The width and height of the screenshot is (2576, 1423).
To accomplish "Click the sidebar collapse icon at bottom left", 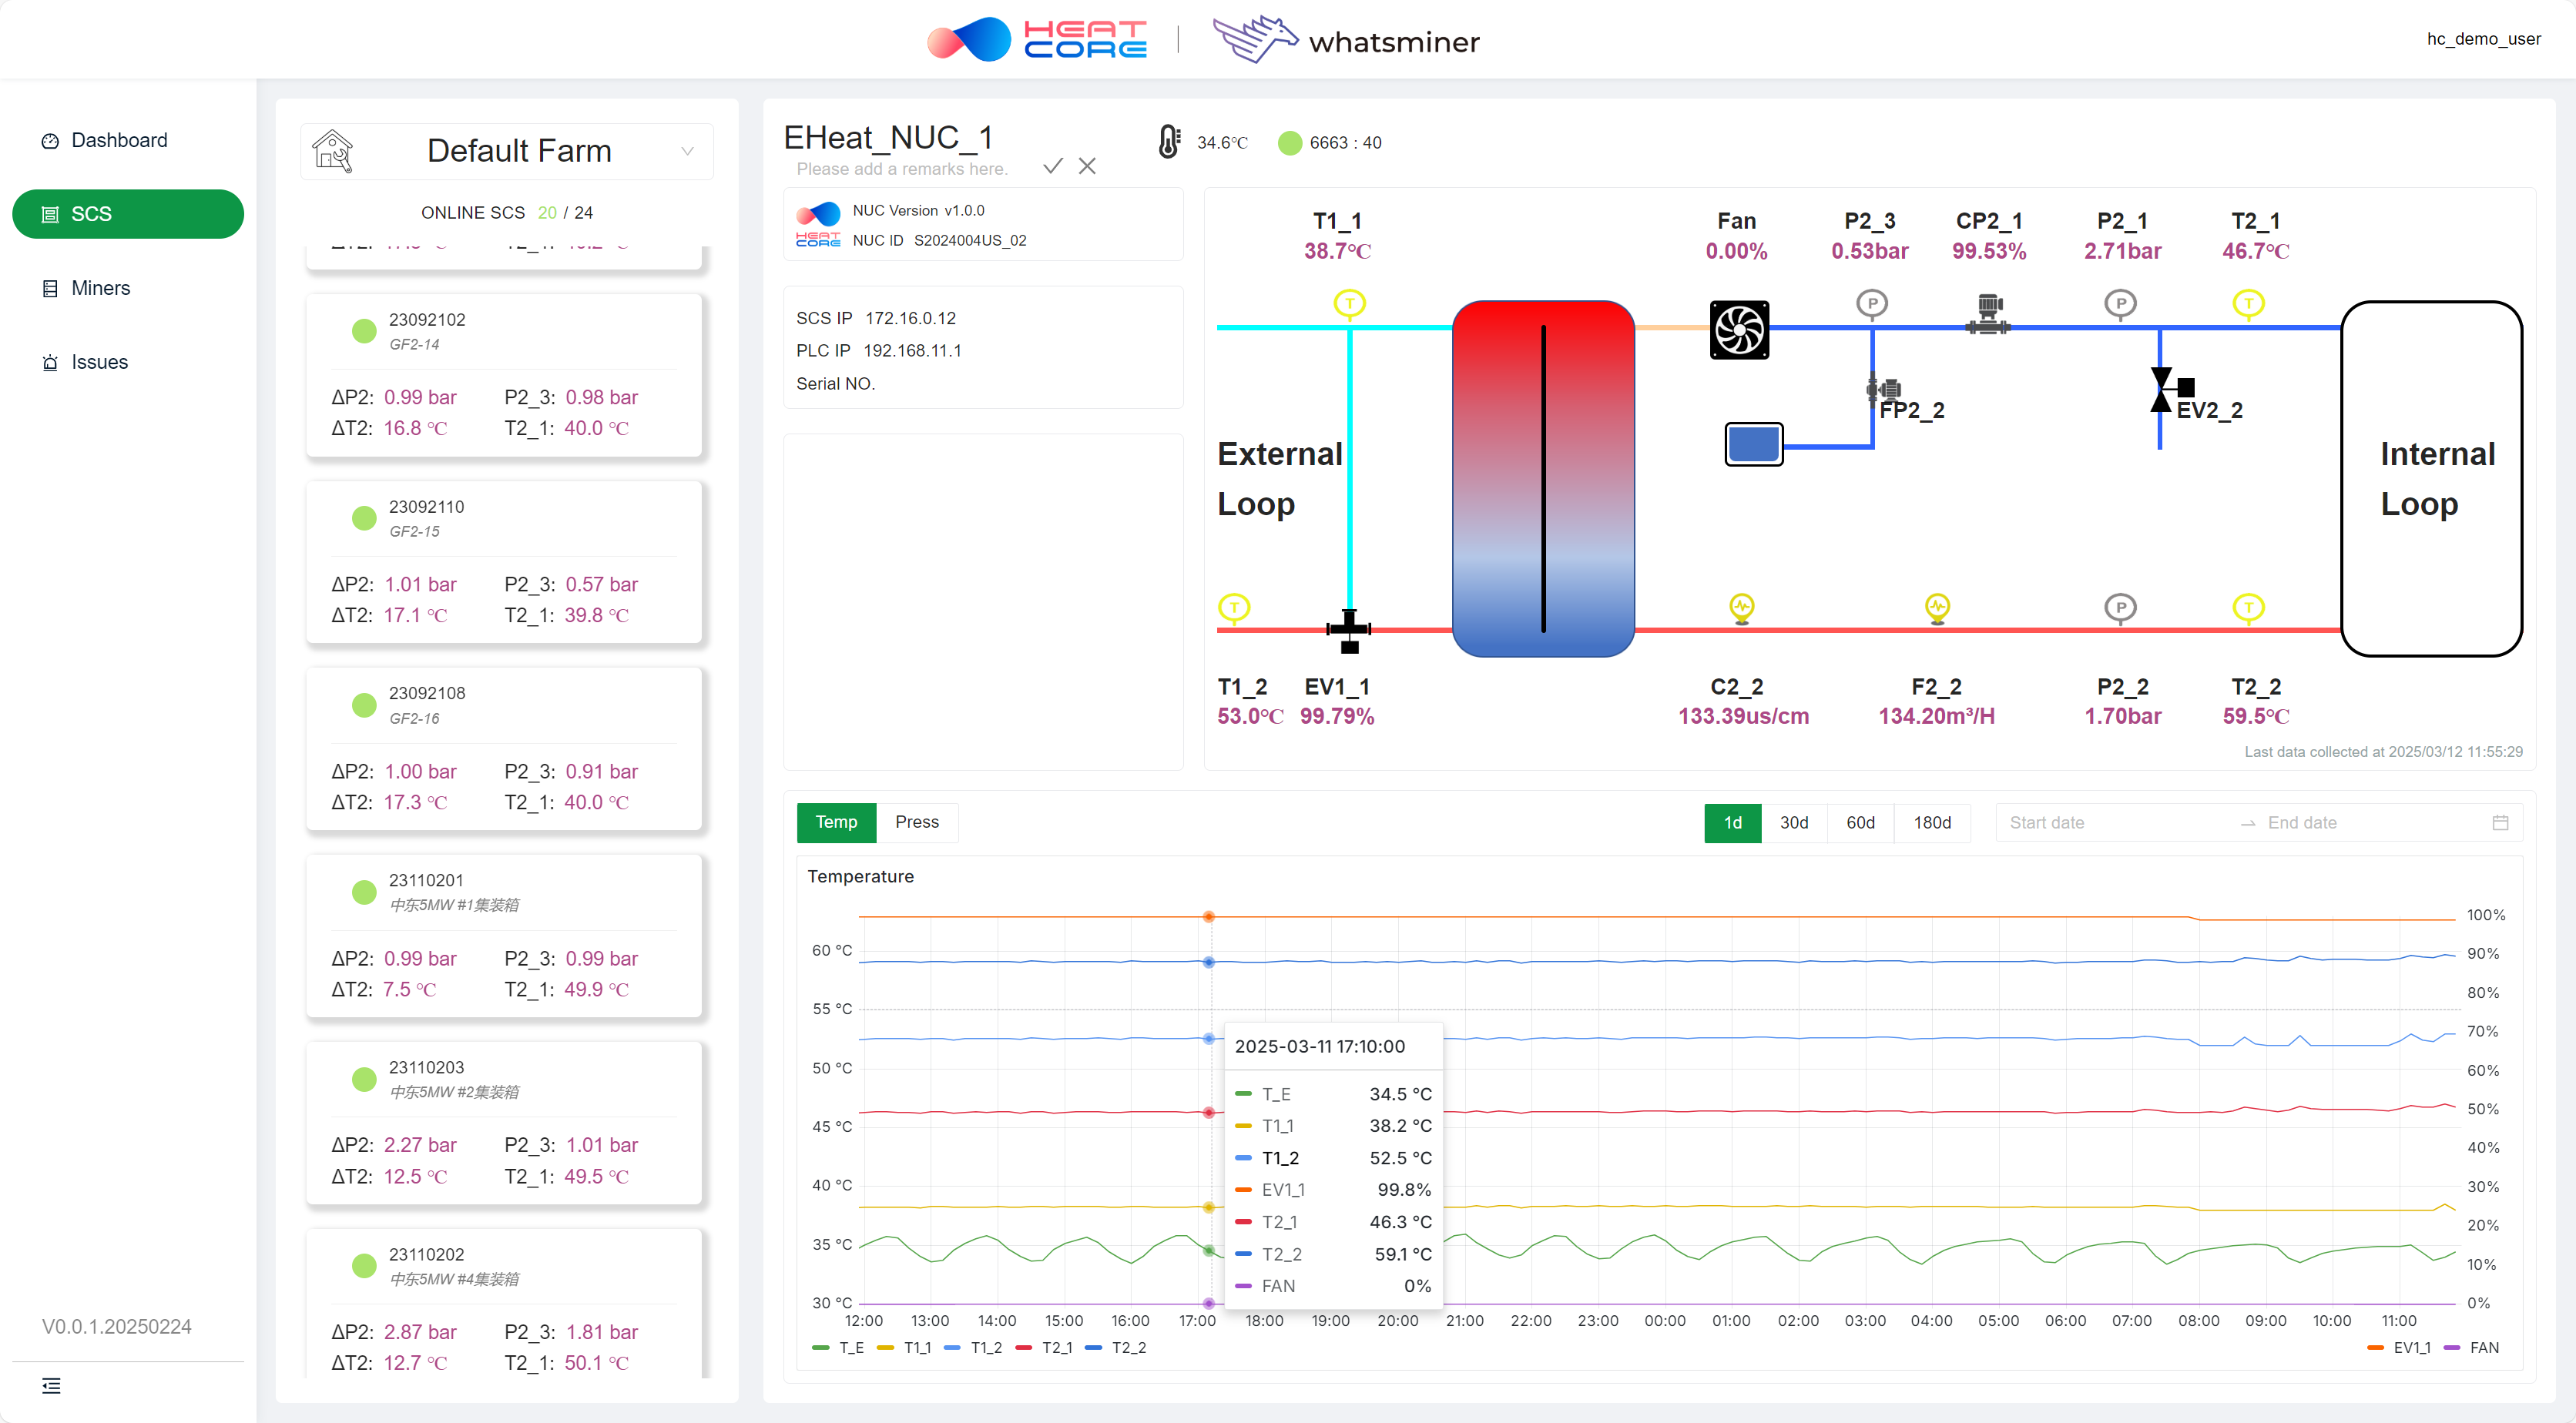I will click(51, 1385).
